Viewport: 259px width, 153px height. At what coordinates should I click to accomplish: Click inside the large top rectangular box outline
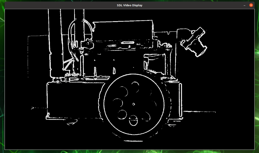coord(123,30)
